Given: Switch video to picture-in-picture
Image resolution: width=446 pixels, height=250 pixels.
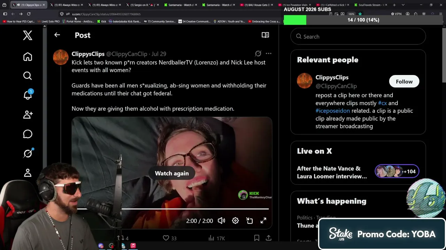Looking at the screenshot, I should (249, 220).
